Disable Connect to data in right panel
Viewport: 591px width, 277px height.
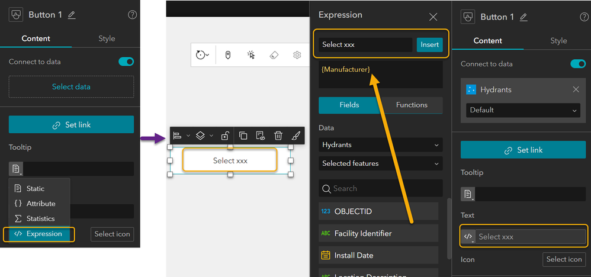tap(577, 64)
